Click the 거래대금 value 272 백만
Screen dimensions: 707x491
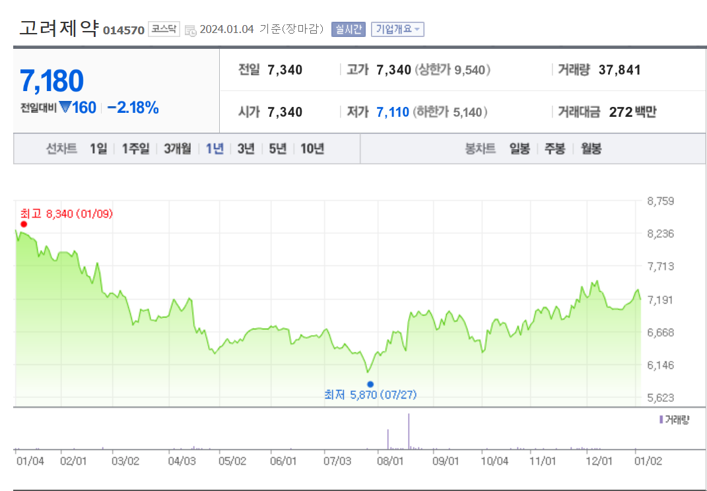tap(632, 112)
